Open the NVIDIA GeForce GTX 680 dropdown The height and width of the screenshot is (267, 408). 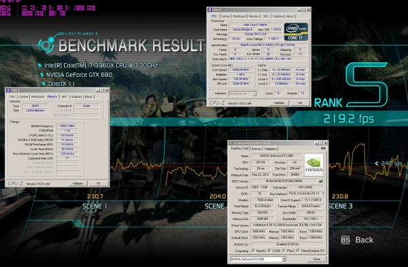click(258, 259)
